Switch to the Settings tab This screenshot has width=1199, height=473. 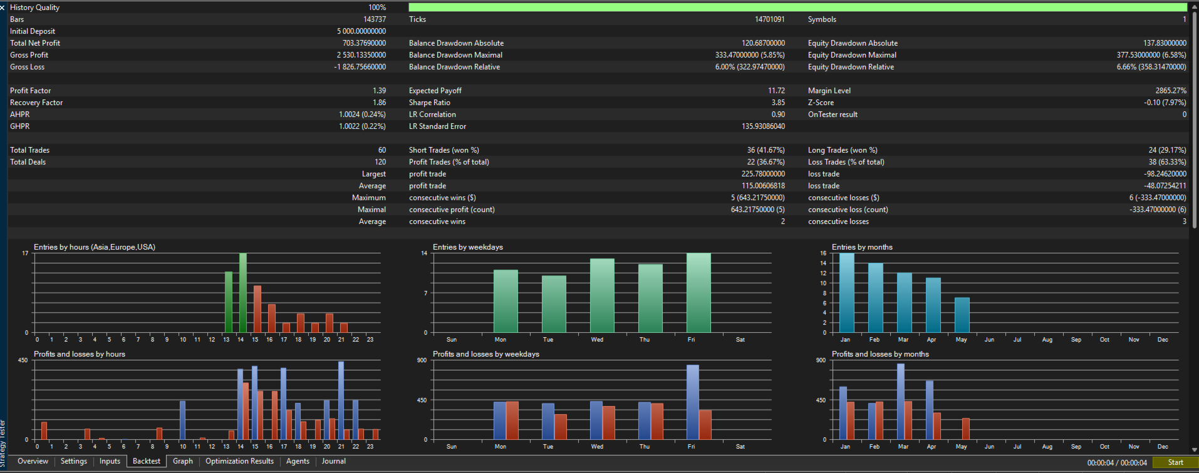(74, 461)
